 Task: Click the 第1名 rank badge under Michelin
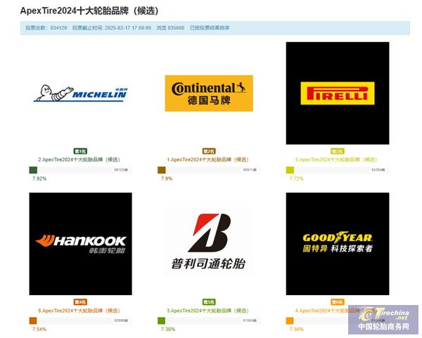(x=80, y=151)
